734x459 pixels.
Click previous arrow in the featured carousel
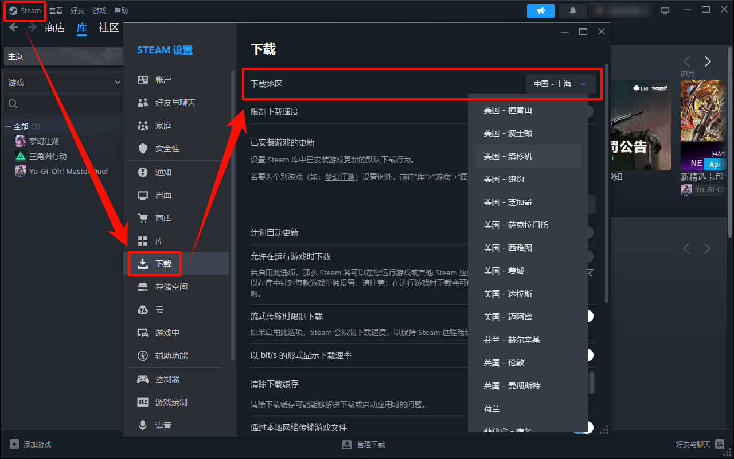[686, 61]
